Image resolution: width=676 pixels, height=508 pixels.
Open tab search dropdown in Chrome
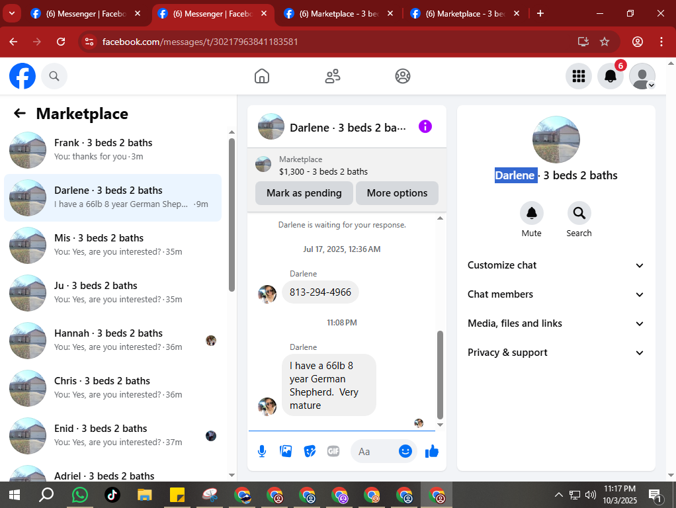click(12, 13)
